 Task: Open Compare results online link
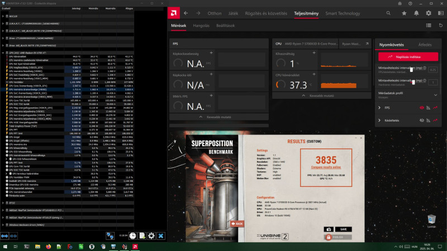pos(326,167)
